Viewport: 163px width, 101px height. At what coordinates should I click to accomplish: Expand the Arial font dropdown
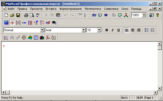click(83, 30)
